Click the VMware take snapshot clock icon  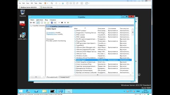click(x=56, y=3)
